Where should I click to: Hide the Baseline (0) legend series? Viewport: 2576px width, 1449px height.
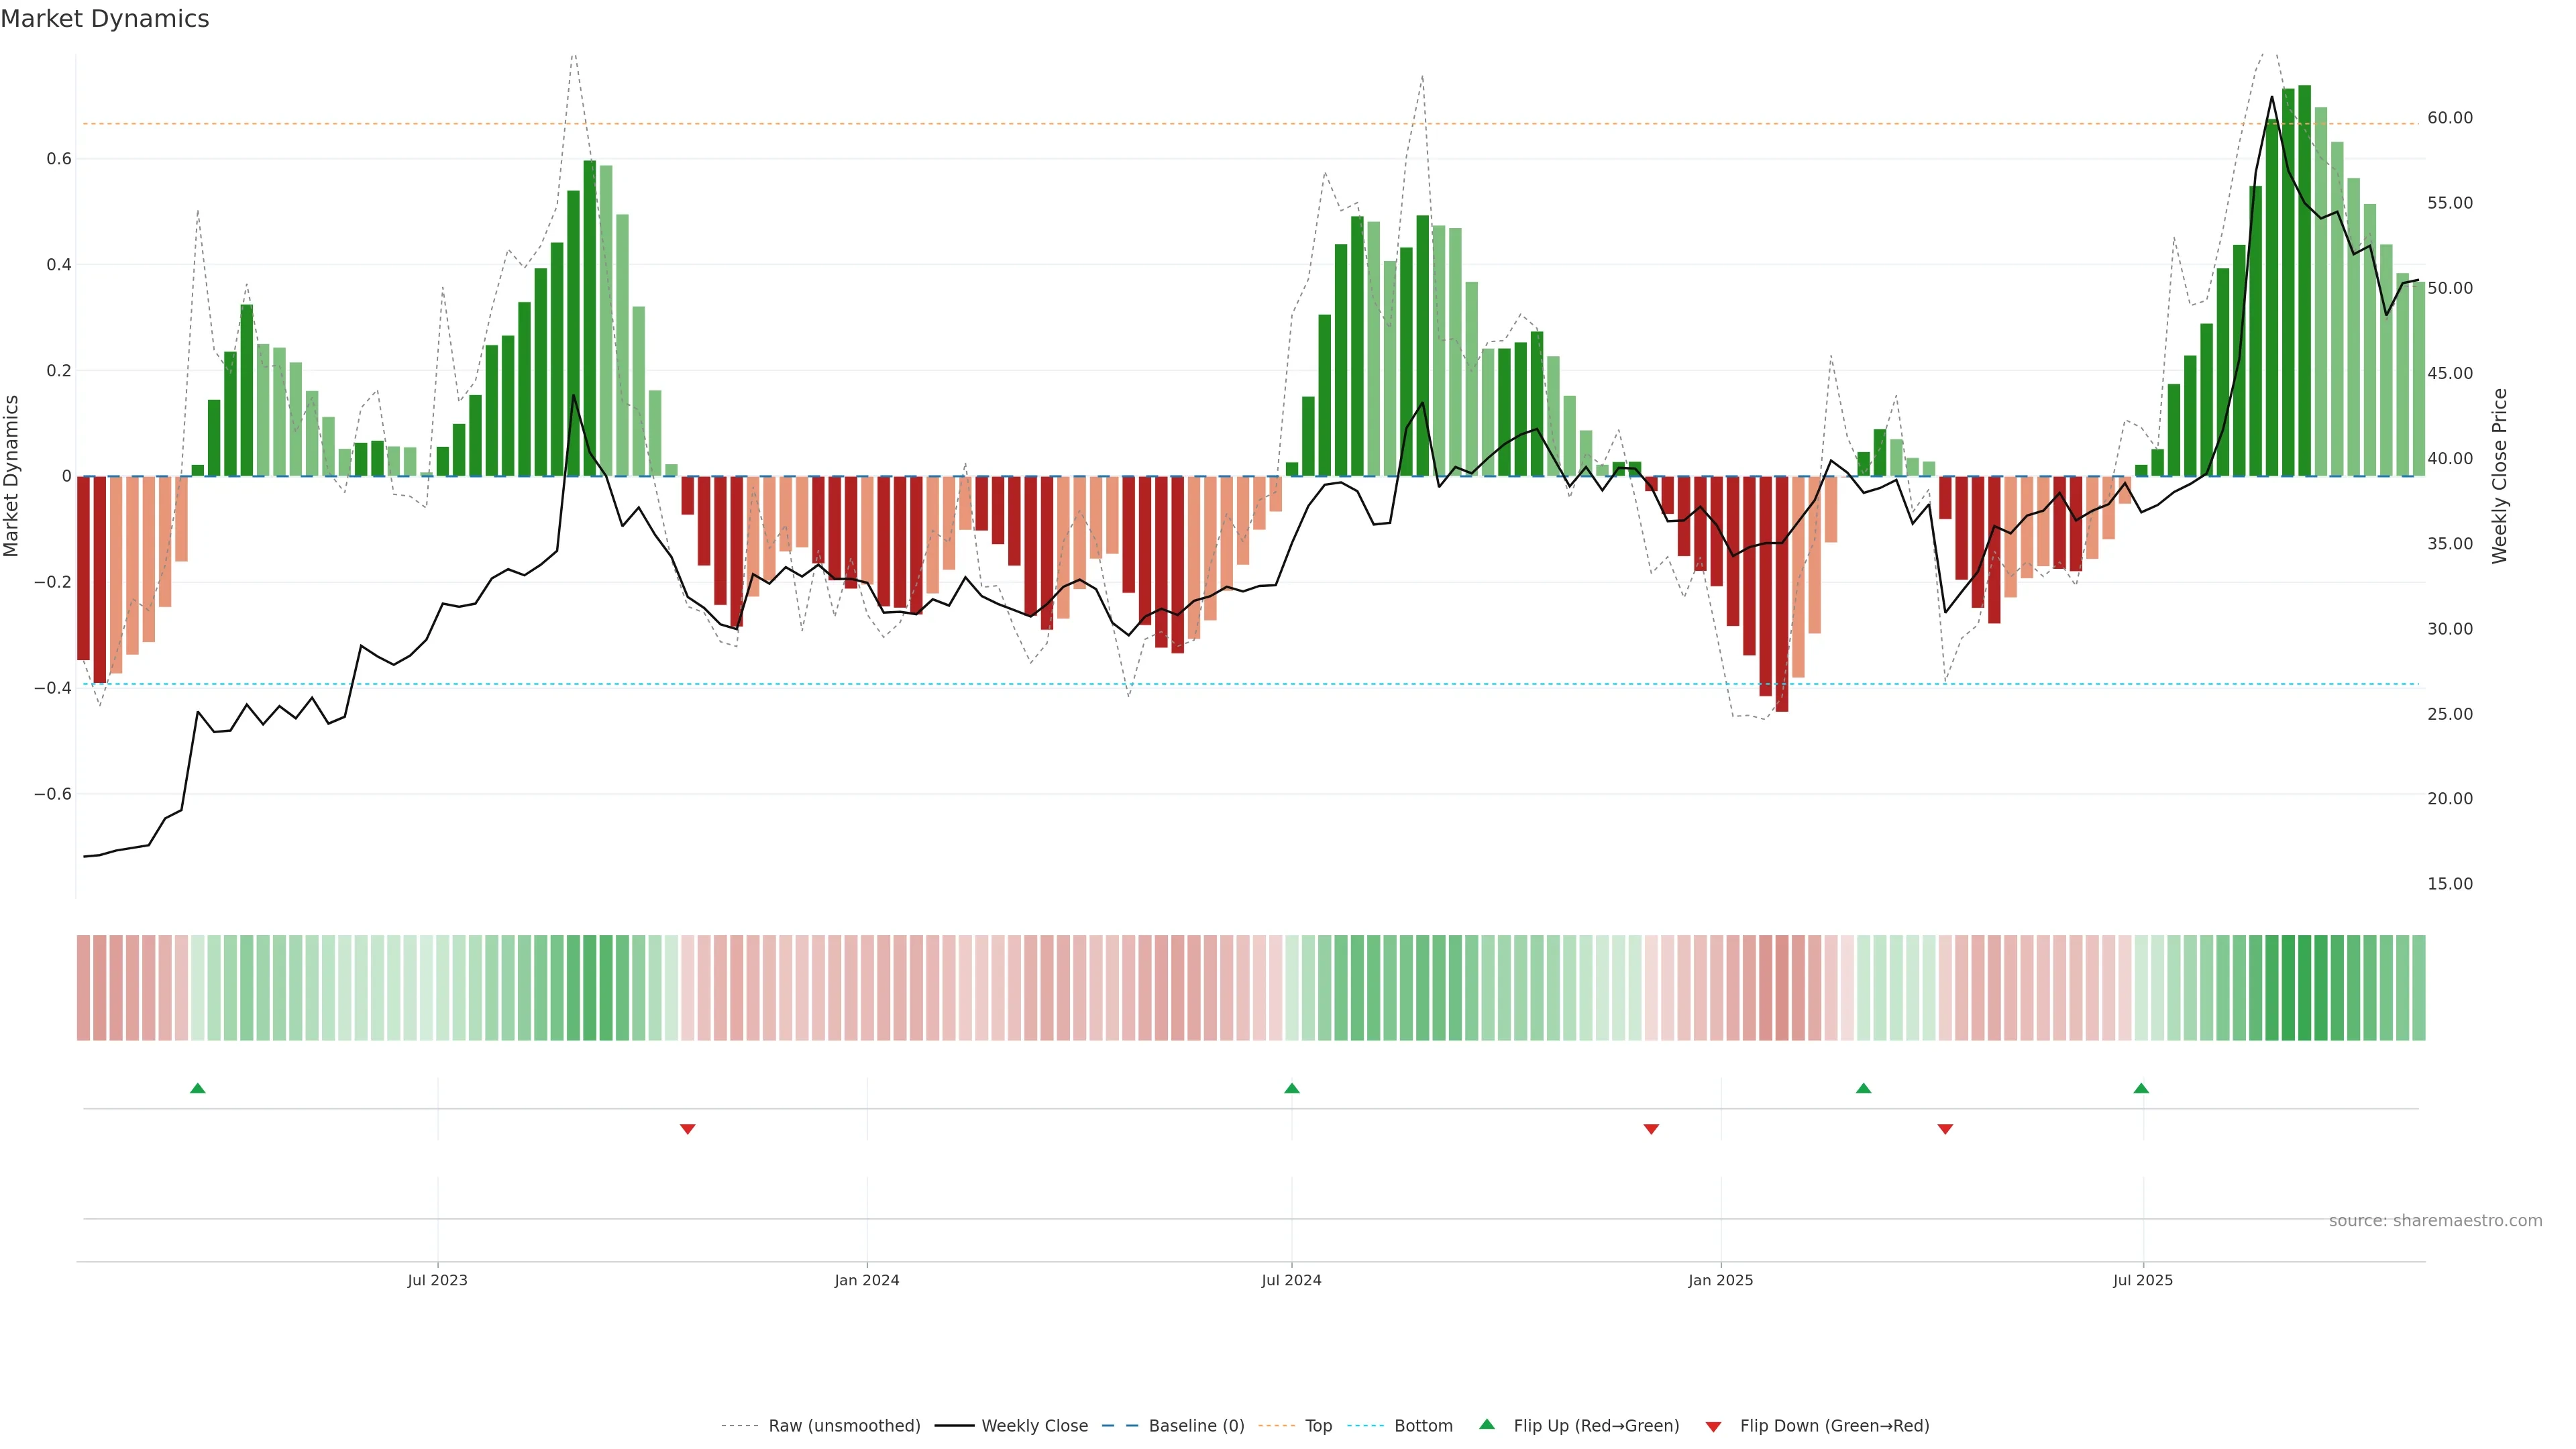click(x=1196, y=1426)
